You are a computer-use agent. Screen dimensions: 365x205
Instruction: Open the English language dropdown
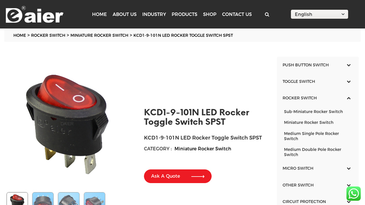pyautogui.click(x=319, y=14)
